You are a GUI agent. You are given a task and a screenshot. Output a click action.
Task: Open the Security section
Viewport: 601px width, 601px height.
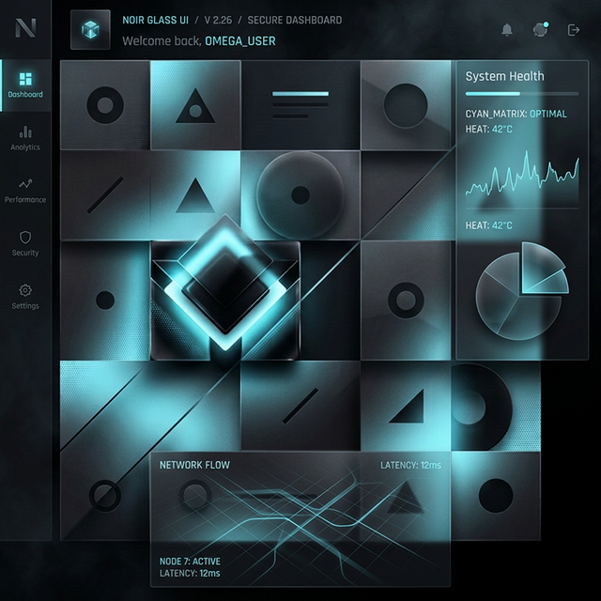(x=25, y=244)
